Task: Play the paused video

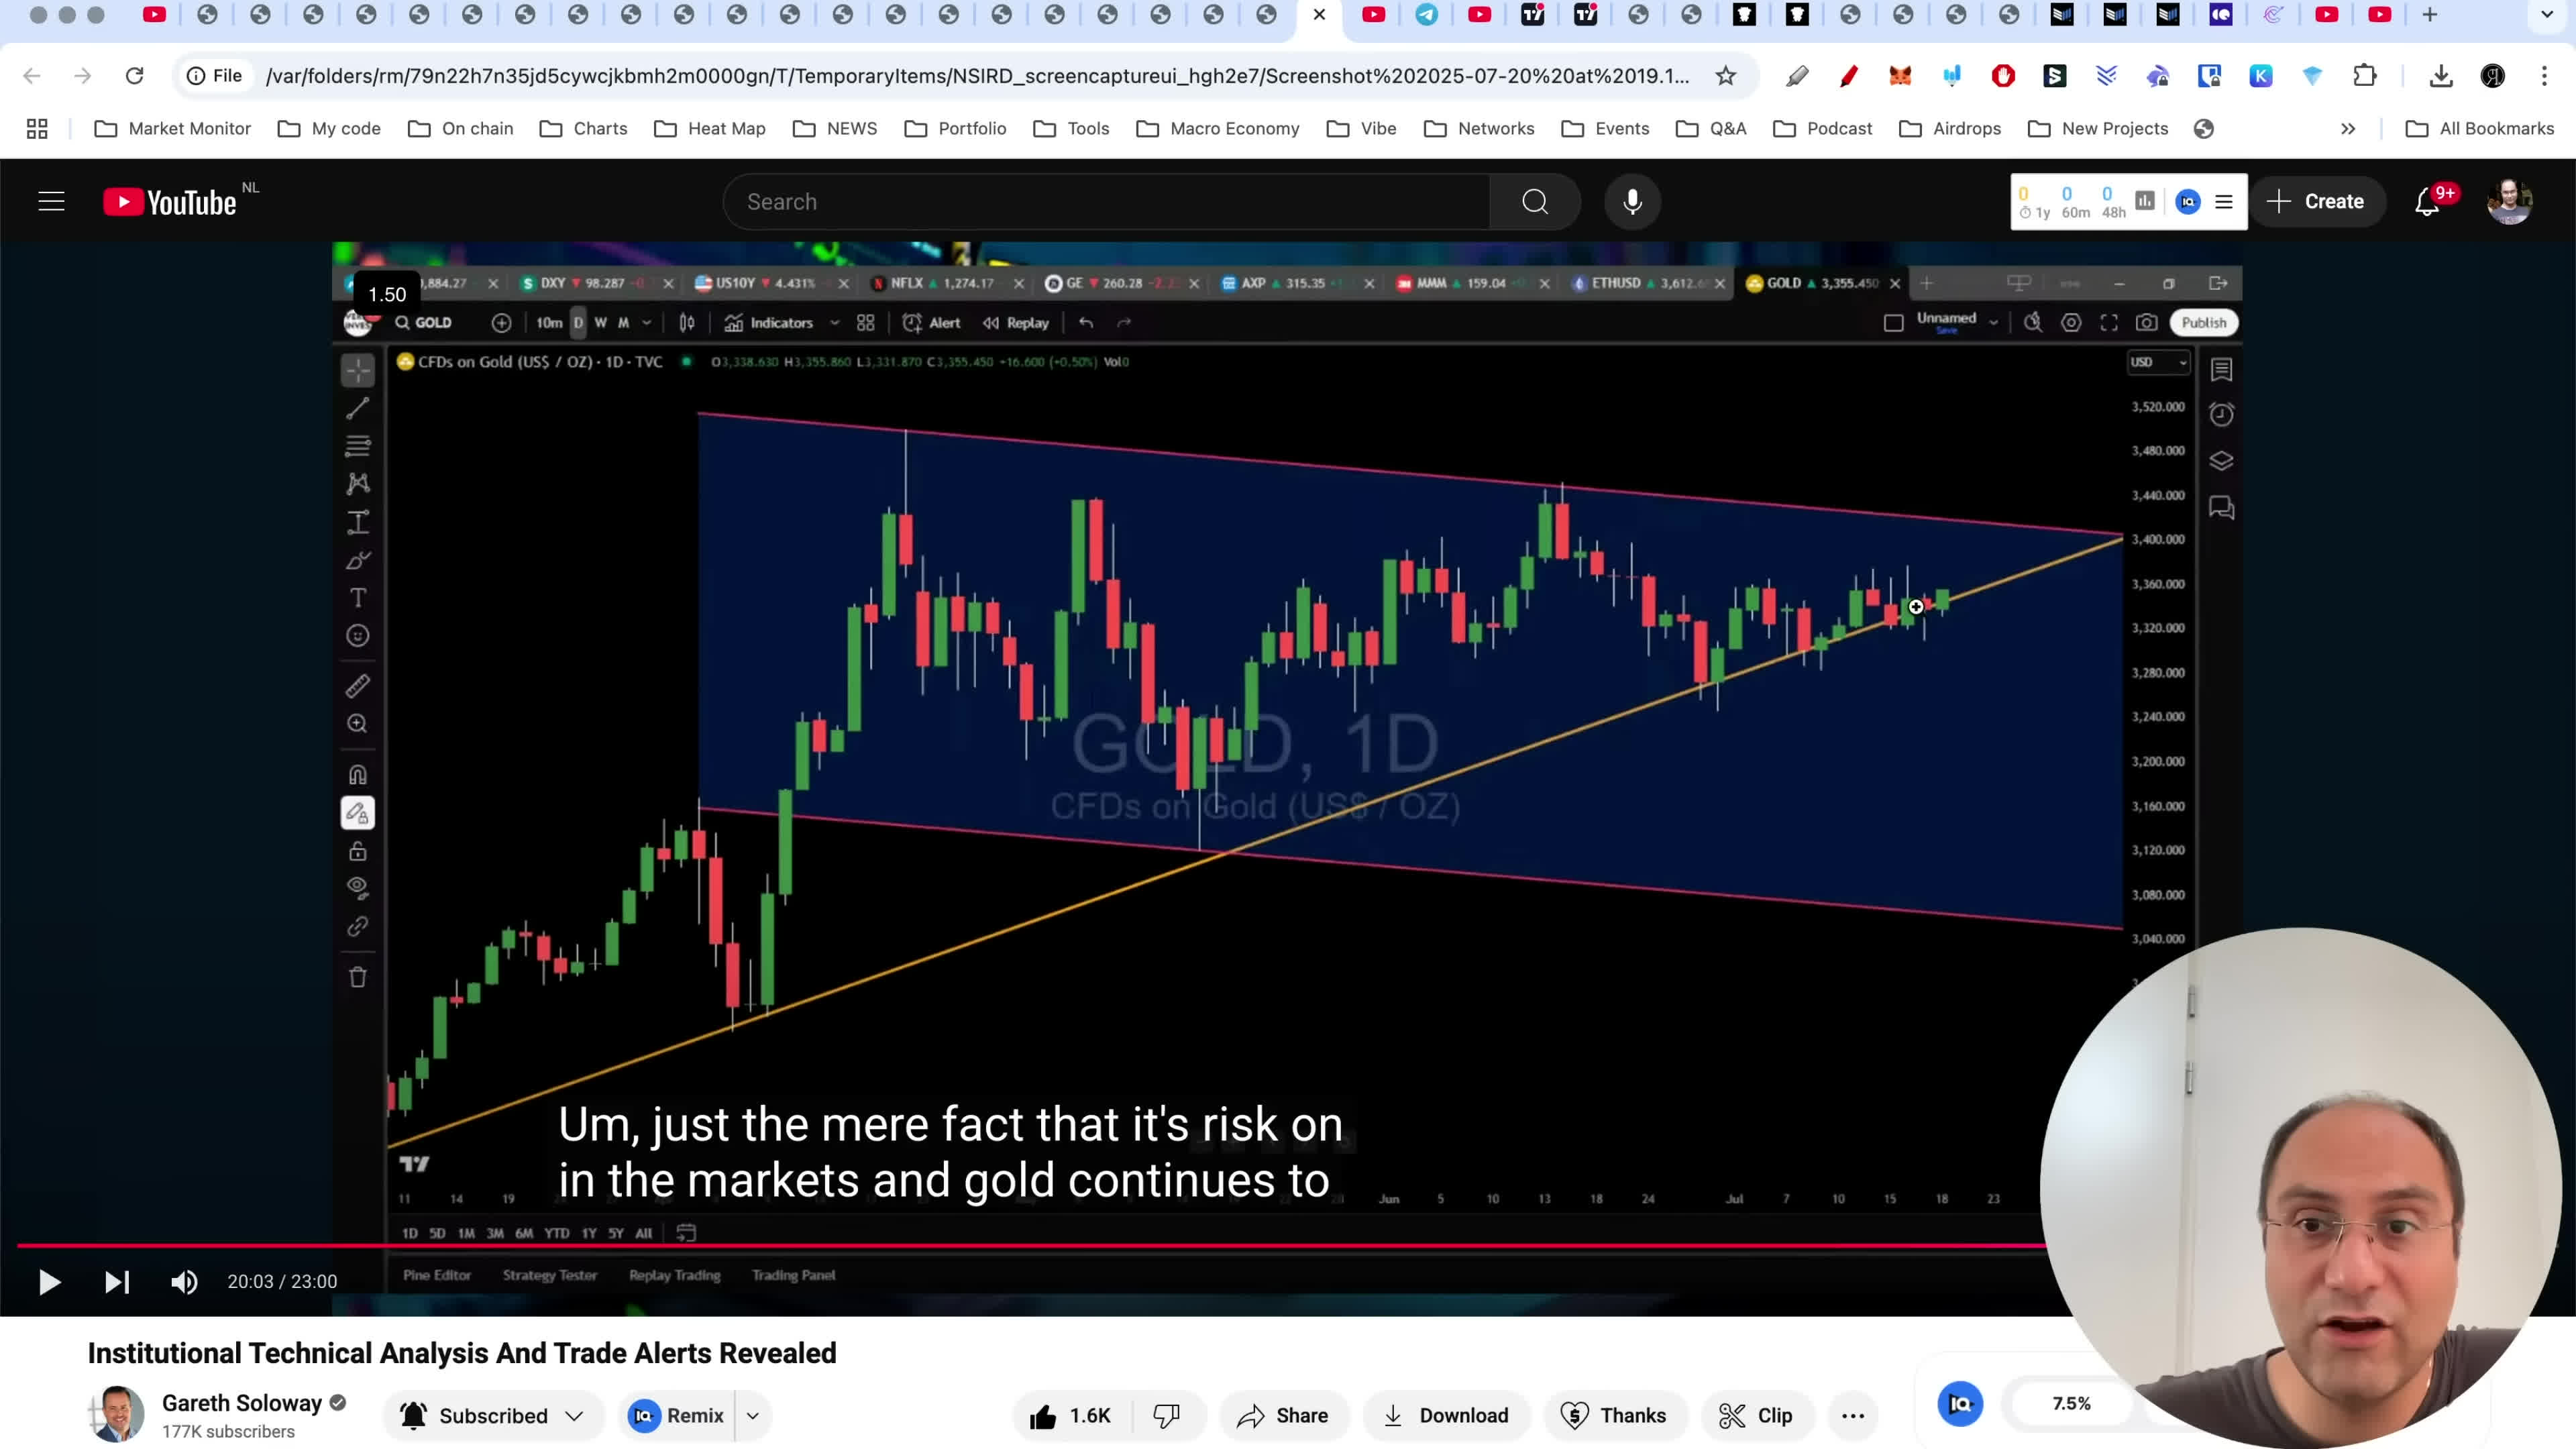Action: click(49, 1281)
